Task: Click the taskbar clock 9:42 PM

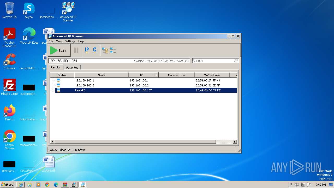Action: (x=320, y=185)
